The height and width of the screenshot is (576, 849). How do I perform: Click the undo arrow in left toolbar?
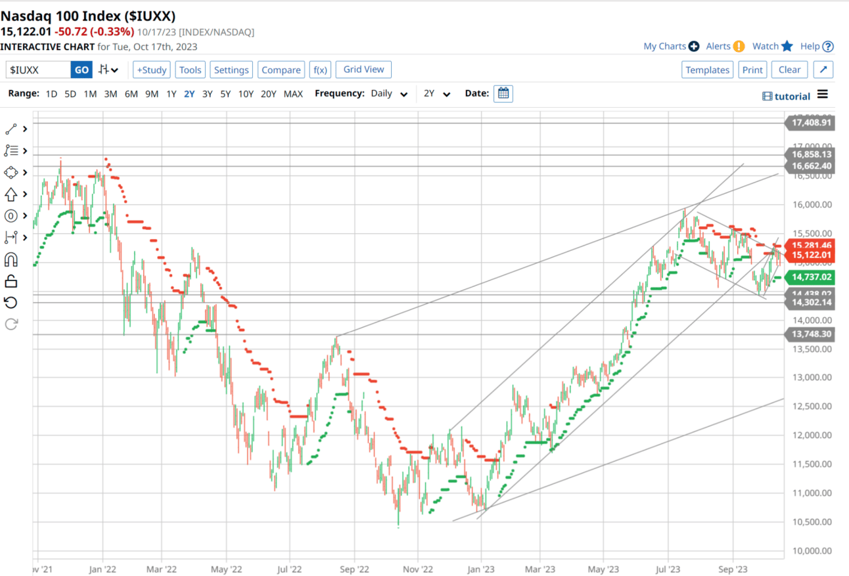point(11,302)
